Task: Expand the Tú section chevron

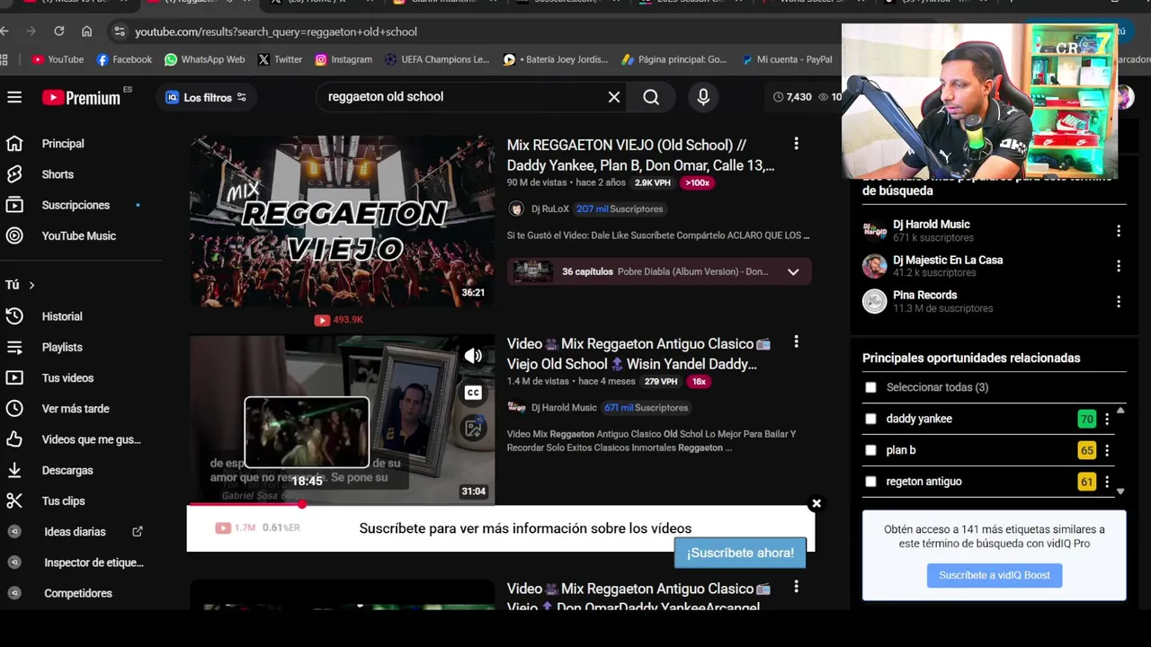Action: (x=31, y=285)
